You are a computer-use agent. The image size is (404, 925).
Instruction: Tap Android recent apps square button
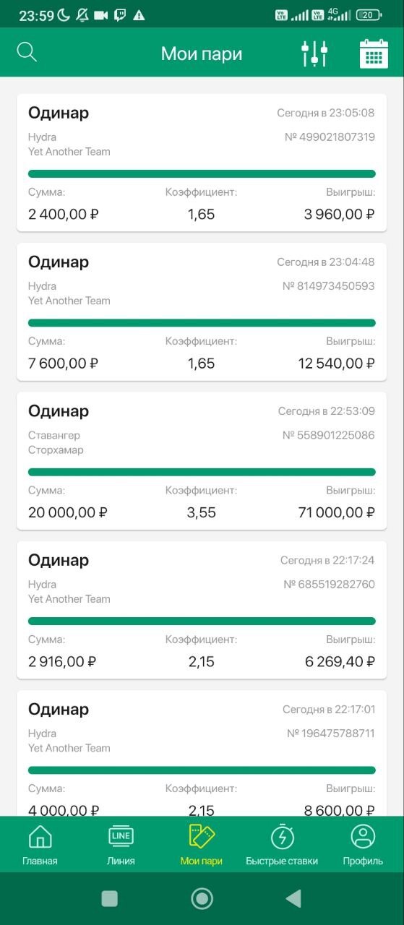[110, 898]
